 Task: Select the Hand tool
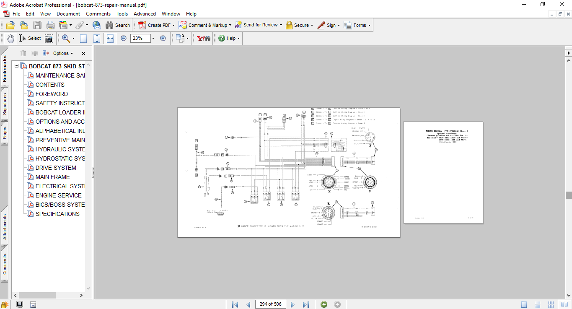(10, 38)
